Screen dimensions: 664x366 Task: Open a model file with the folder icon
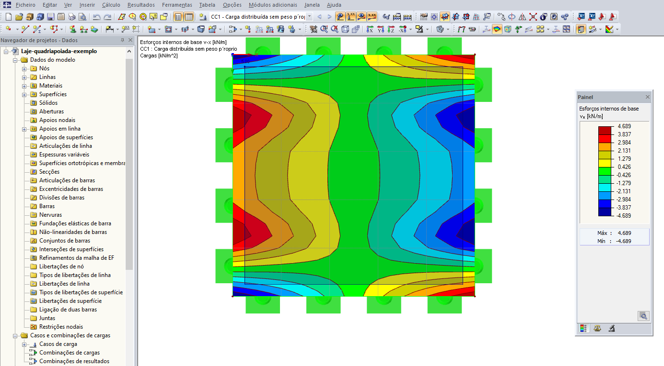coord(19,17)
